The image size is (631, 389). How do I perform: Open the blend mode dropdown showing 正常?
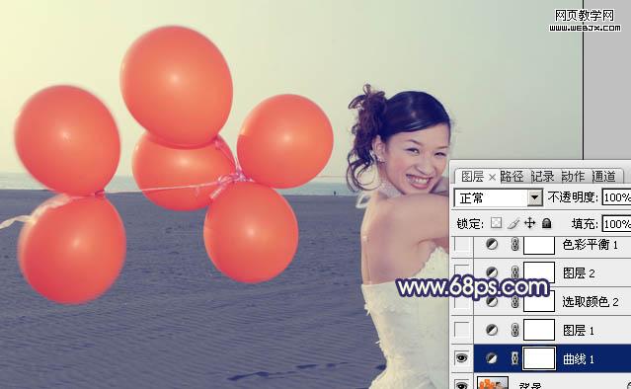click(499, 197)
